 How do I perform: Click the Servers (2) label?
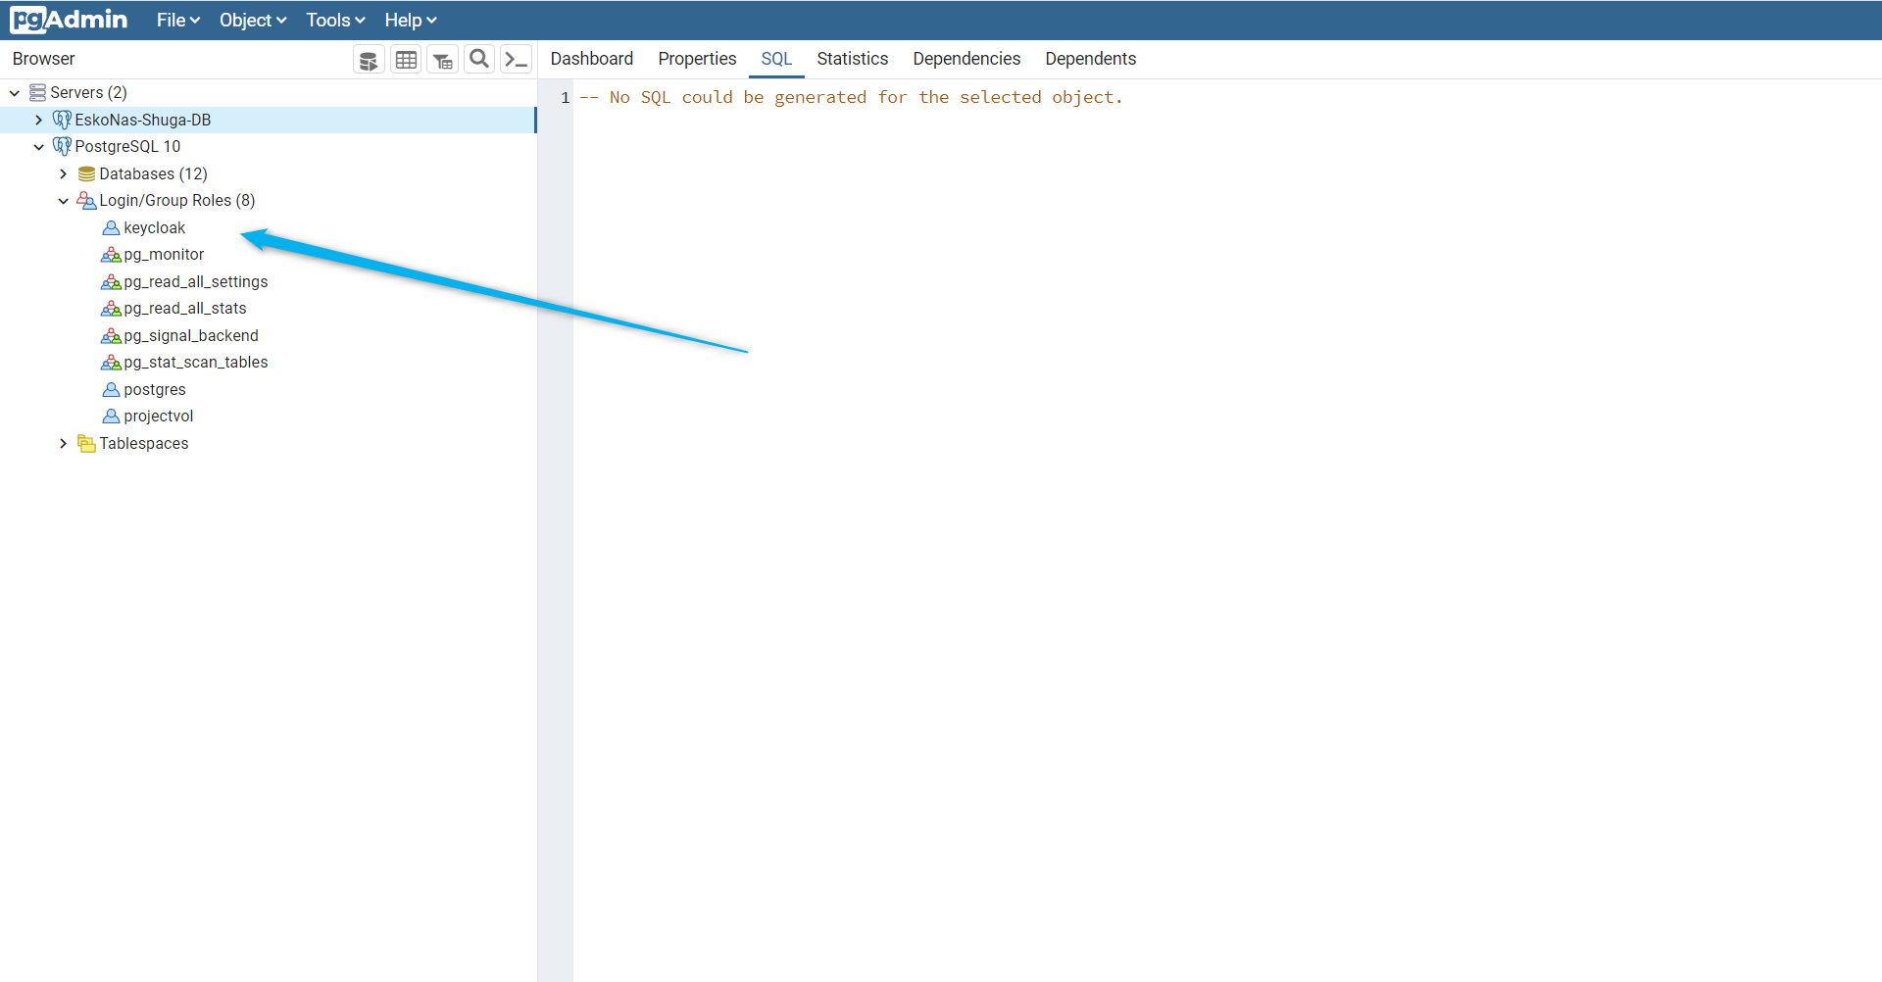coord(89,92)
